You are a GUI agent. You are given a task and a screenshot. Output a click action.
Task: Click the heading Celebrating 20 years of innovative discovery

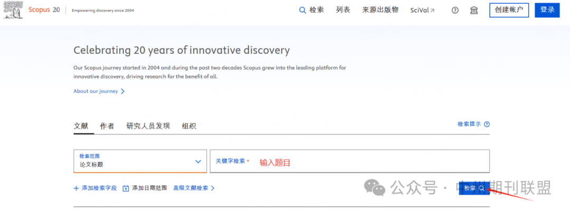click(x=182, y=50)
